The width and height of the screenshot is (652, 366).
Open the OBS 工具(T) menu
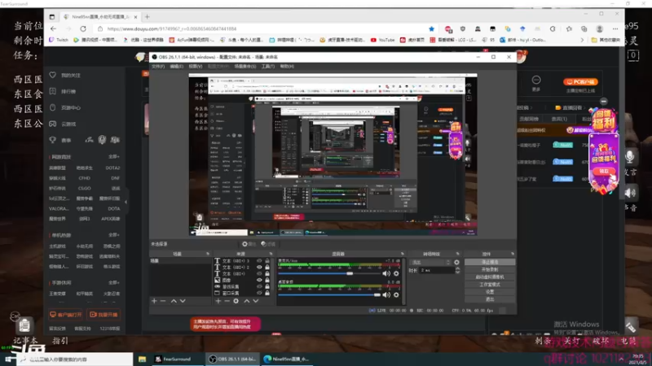click(x=268, y=67)
